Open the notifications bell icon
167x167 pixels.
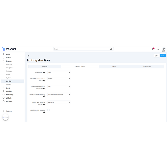(158, 49)
